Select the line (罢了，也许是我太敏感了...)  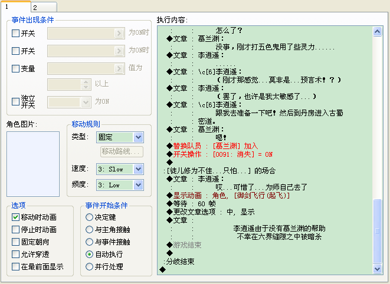click(266, 97)
